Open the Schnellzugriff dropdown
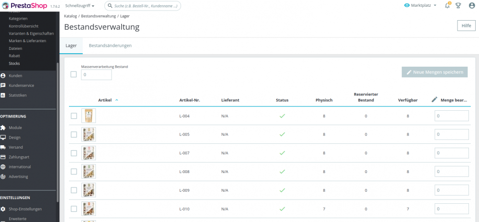This screenshot has height=222, width=479. (x=80, y=6)
